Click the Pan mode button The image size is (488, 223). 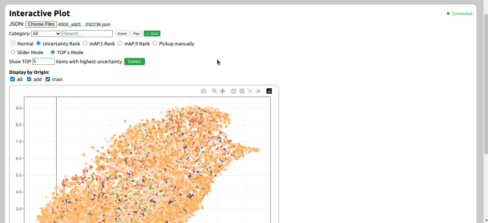pos(137,34)
